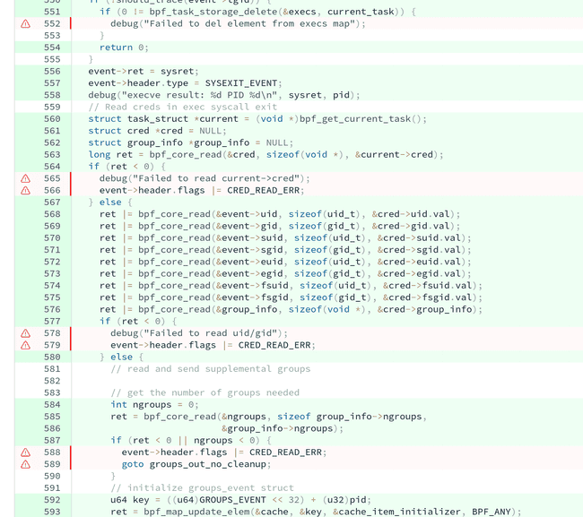The width and height of the screenshot is (583, 517).
Task: Click the warning icon on line 588
Action: 25,452
